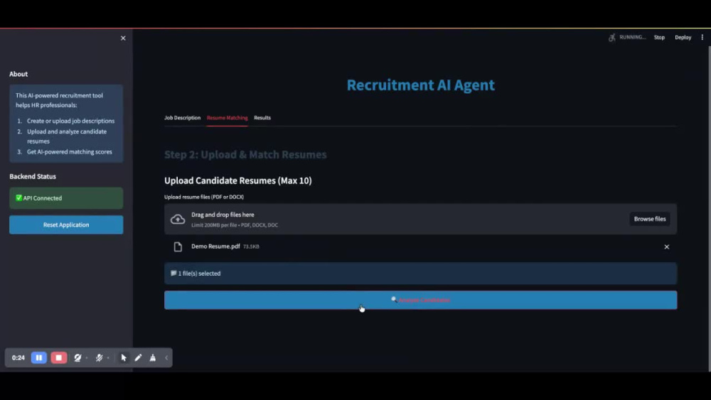Click 'Step 2: Upload & Match Resumes' heading
Viewport: 711px width, 400px height.
pos(245,154)
